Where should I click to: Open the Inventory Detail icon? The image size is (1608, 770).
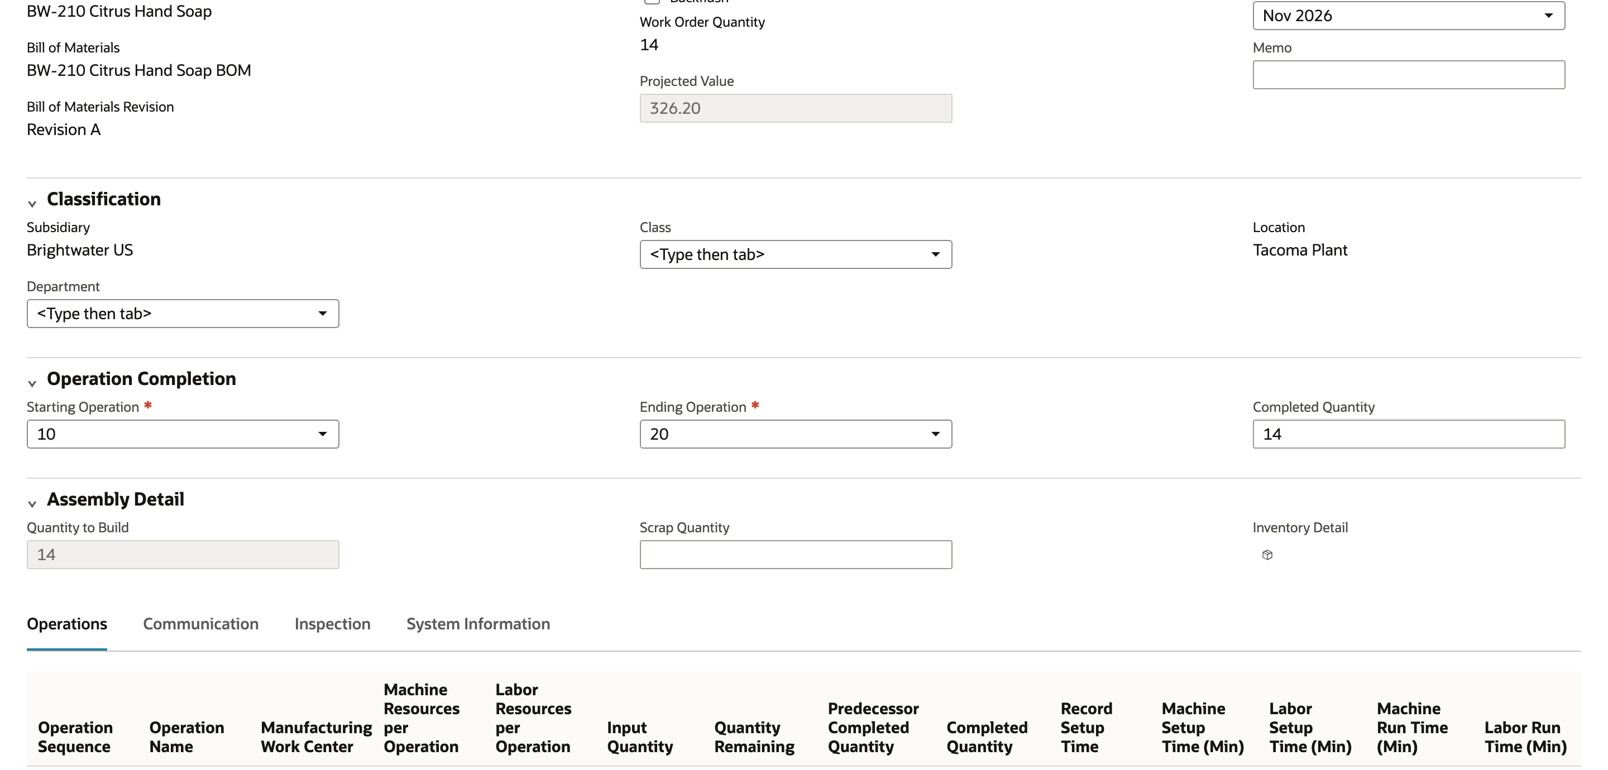pyautogui.click(x=1266, y=555)
